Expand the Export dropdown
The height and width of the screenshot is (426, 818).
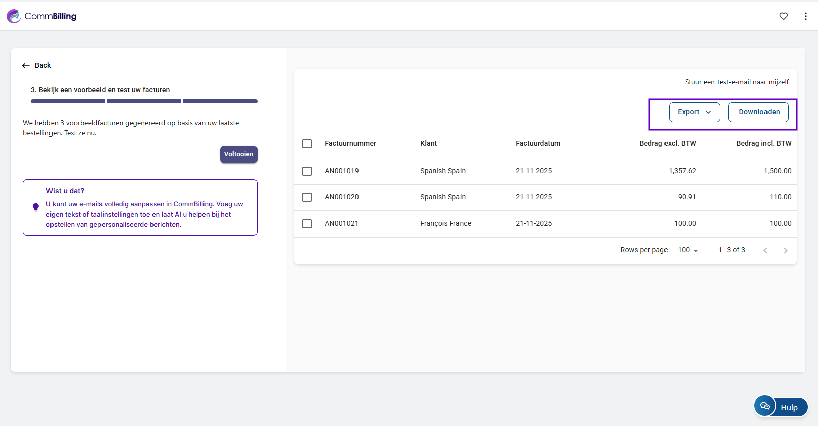tap(694, 112)
